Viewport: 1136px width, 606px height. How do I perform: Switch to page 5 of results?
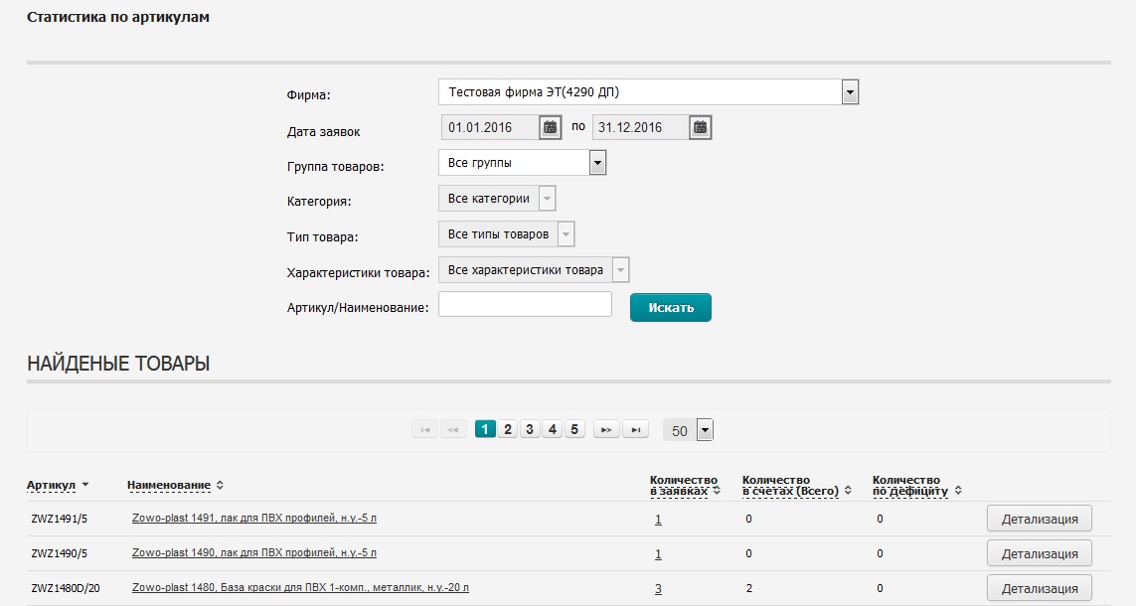click(x=574, y=429)
